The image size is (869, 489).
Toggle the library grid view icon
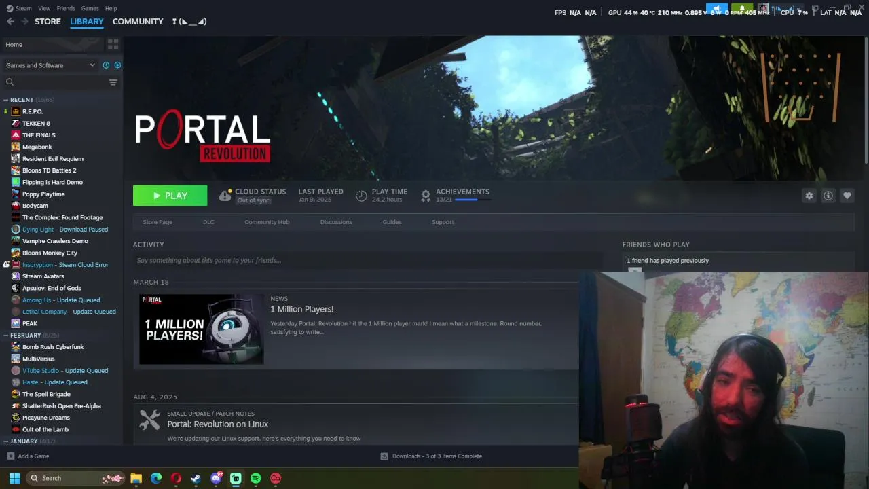113,44
